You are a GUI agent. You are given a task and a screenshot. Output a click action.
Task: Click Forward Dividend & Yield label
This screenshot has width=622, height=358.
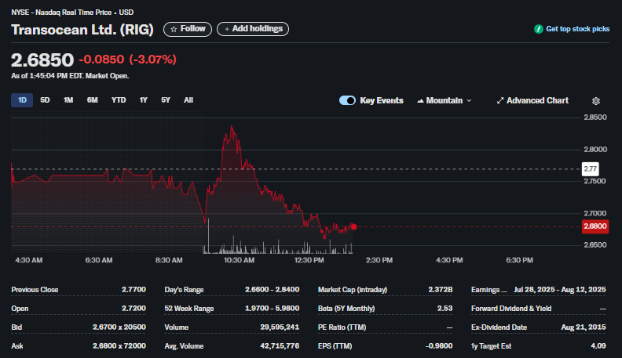click(511, 308)
